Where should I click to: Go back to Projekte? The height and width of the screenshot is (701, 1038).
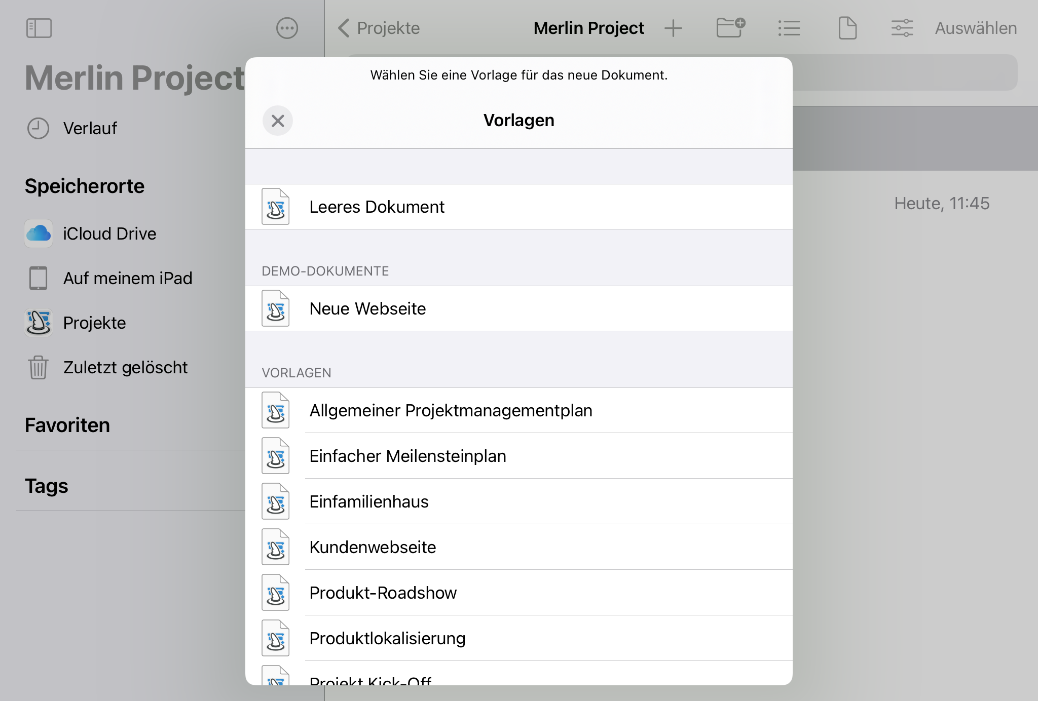[379, 28]
